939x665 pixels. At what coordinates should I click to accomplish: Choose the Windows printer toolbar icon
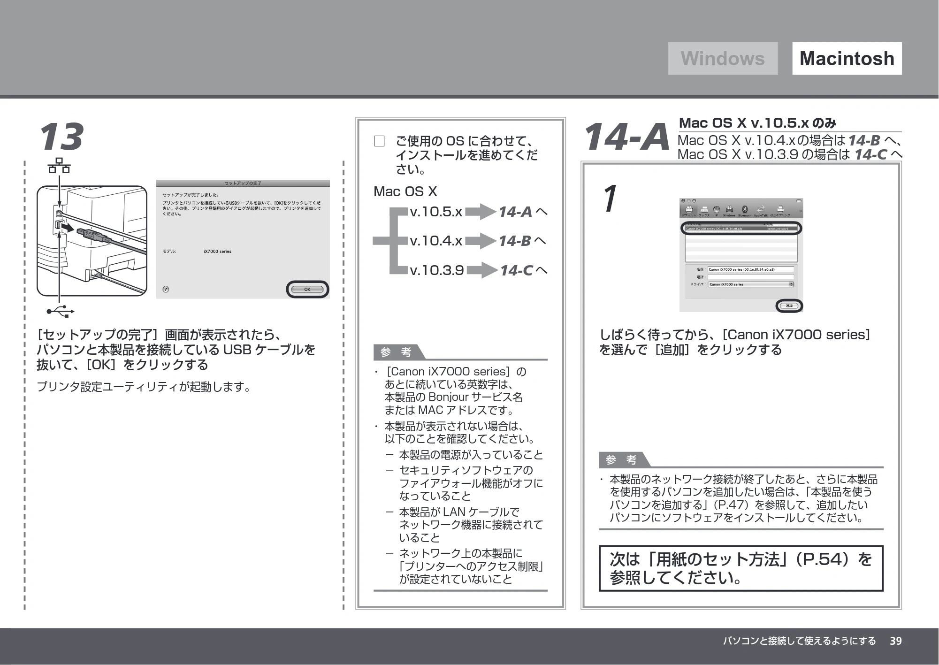[729, 211]
